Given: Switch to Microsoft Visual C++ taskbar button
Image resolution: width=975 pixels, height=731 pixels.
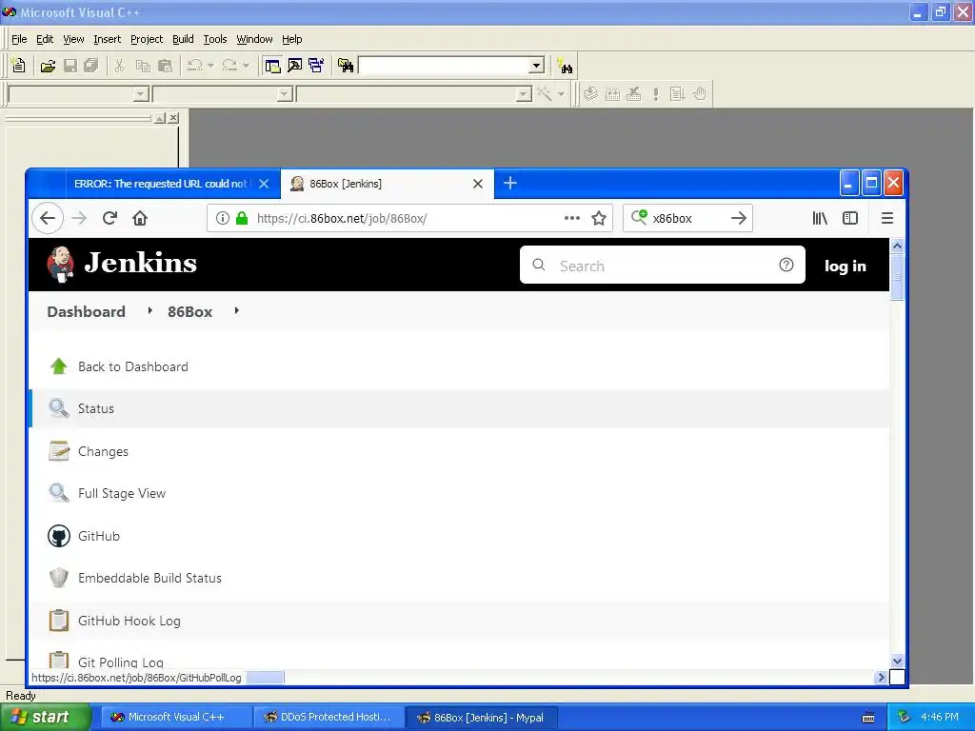Looking at the screenshot, I should click(176, 718).
